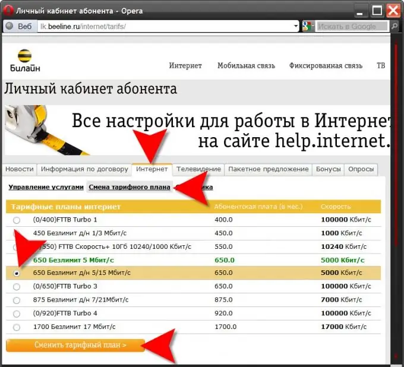Open Фиксированная связь navigation item
Viewport: 404px width, 367px height.
click(x=326, y=65)
